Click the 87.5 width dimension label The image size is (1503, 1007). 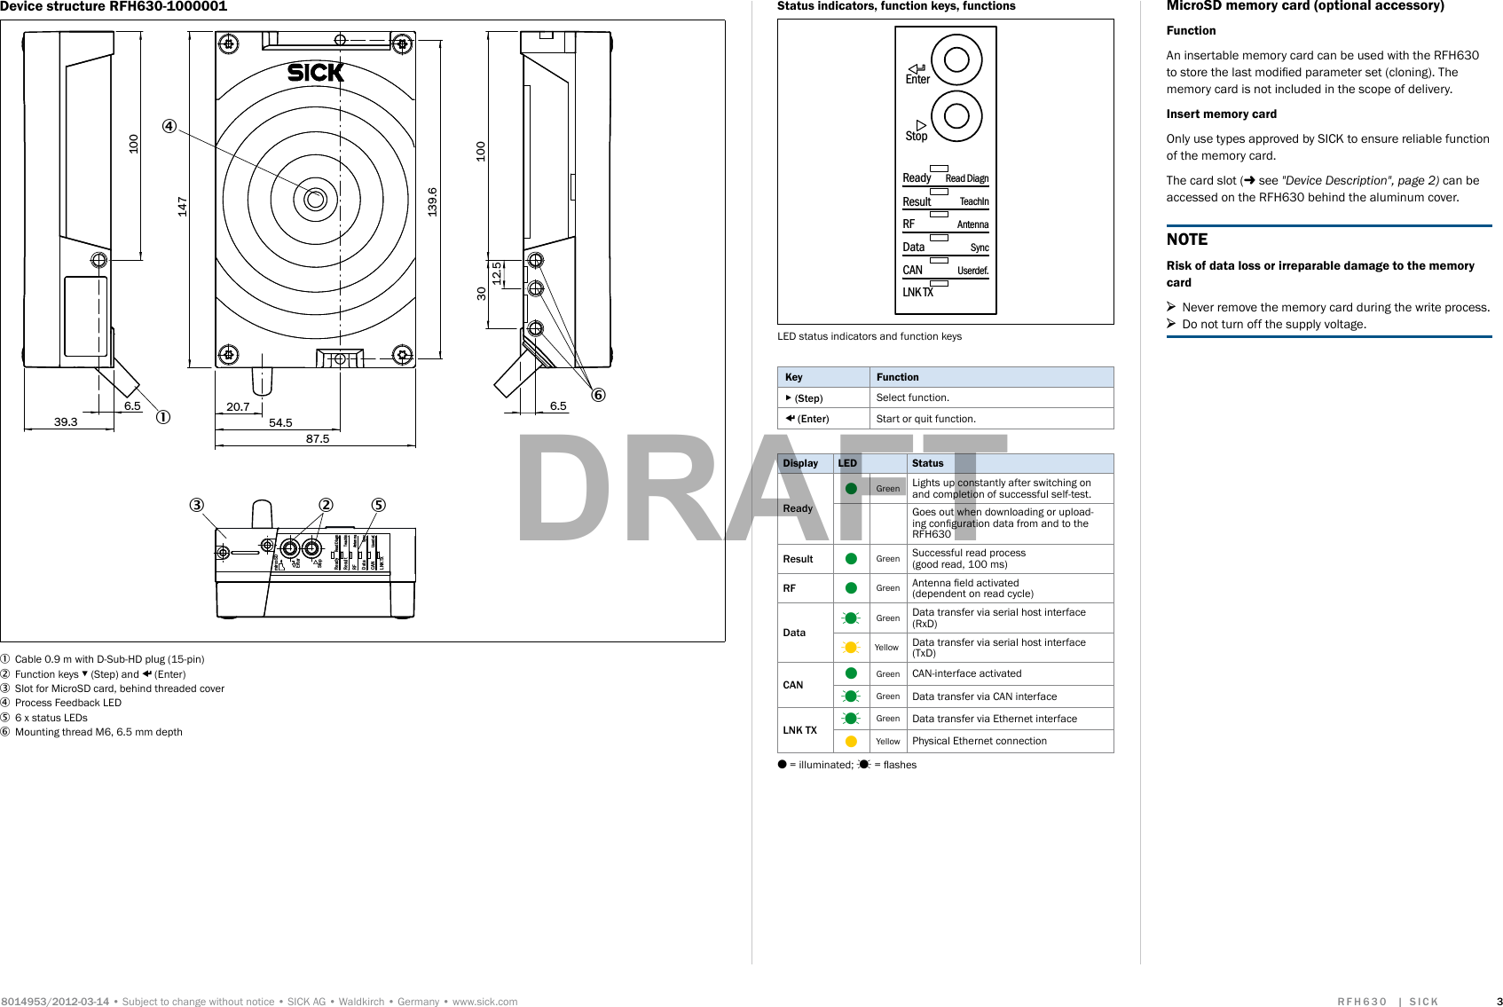[318, 438]
